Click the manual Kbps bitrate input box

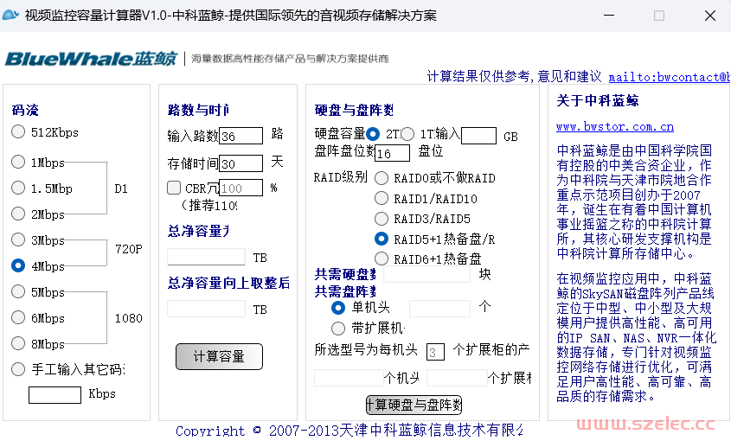pyautogui.click(x=55, y=395)
